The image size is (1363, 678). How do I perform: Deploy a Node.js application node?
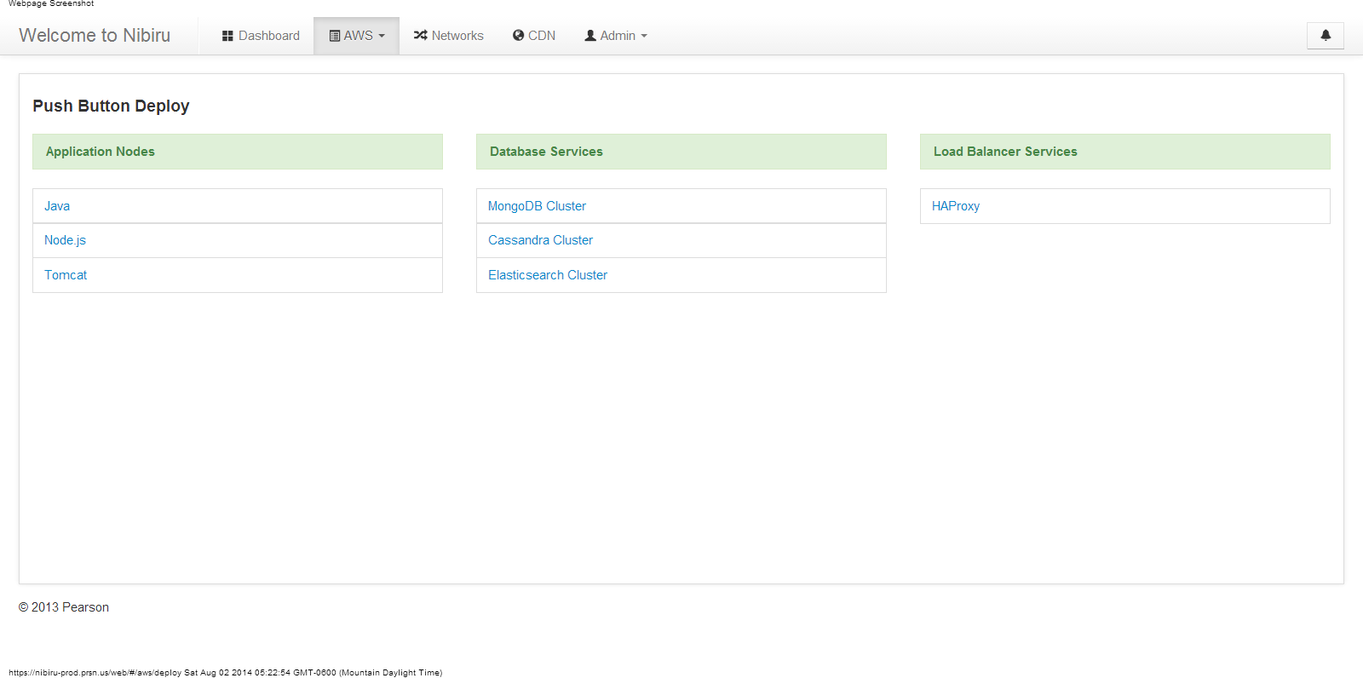coord(65,240)
